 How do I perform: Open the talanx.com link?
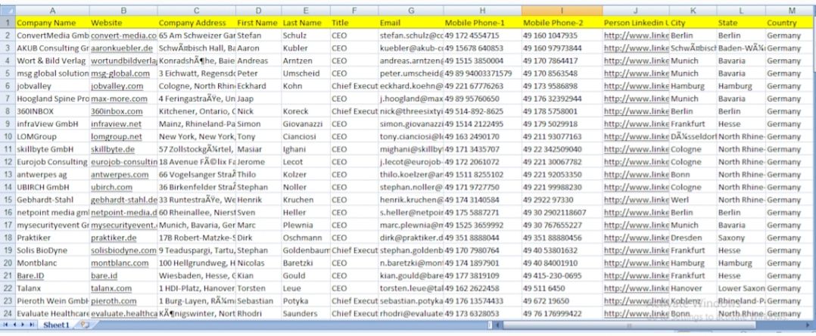[x=111, y=288]
